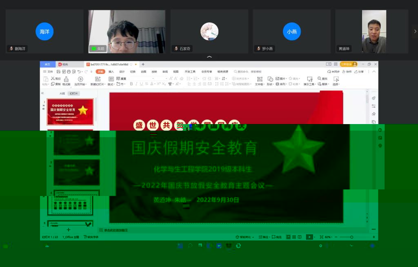The width and height of the screenshot is (418, 267).
Task: Switch to the Outline (大纲) panel tab
Action: coord(62,93)
